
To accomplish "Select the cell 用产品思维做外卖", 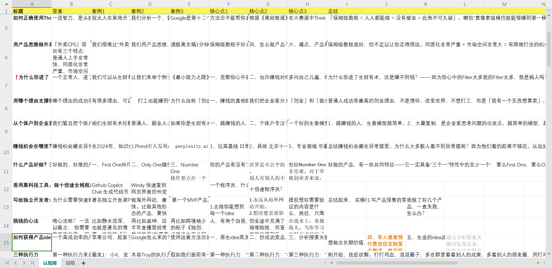I will click(32, 57).
